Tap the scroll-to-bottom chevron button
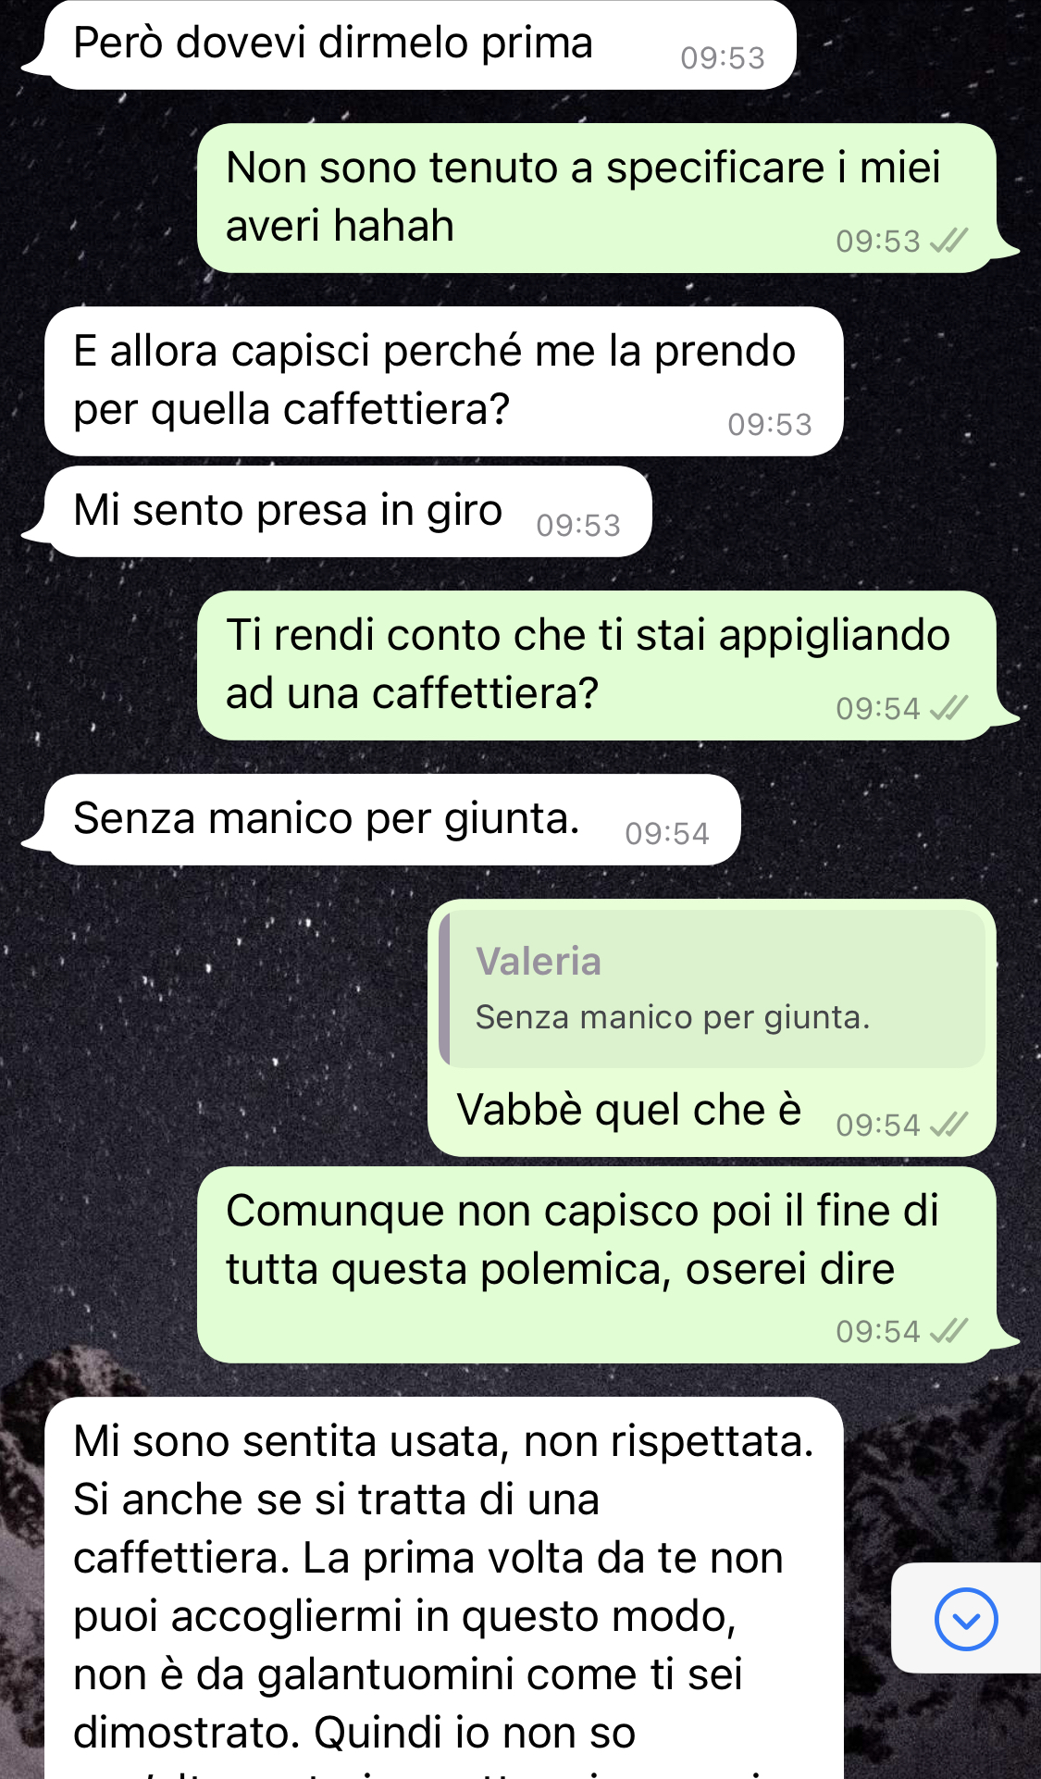 pos(966,1619)
